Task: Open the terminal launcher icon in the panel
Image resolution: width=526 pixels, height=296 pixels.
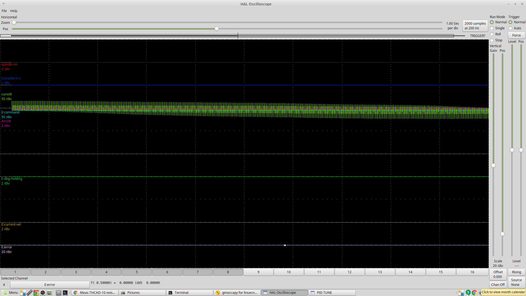Action: [65, 293]
